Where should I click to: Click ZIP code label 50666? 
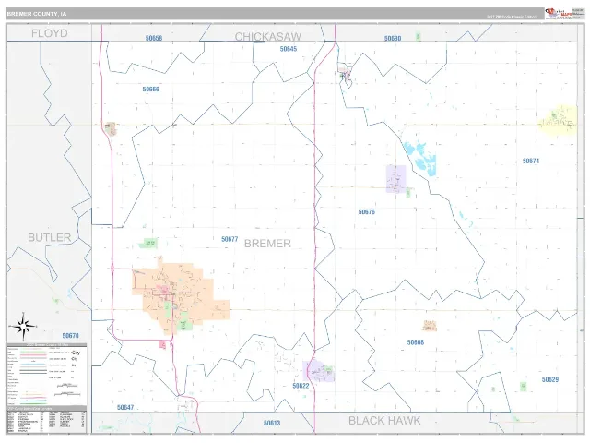point(150,90)
